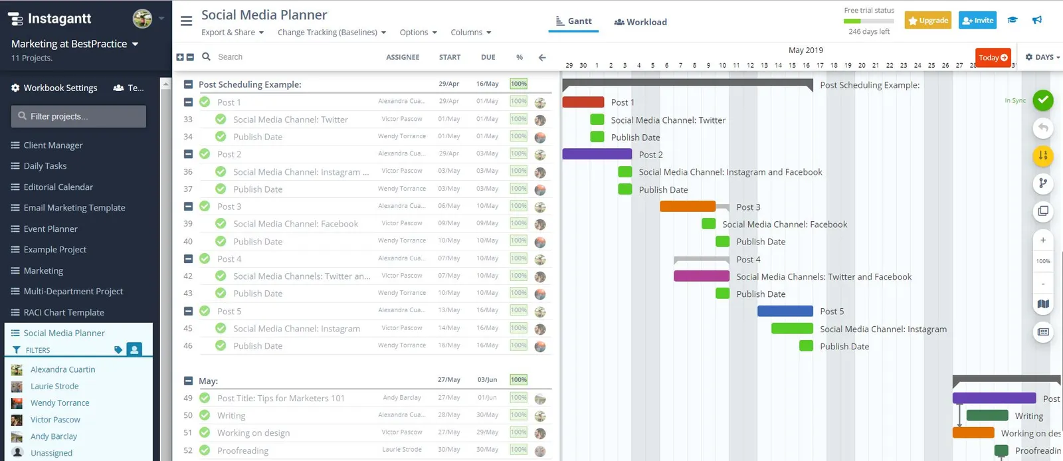Open the hamburger menu beside Social Media Planner
Image resolution: width=1063 pixels, height=461 pixels.
[186, 21]
